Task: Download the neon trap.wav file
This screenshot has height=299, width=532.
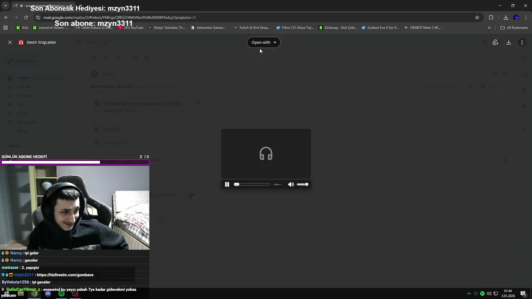Action: coord(509,42)
